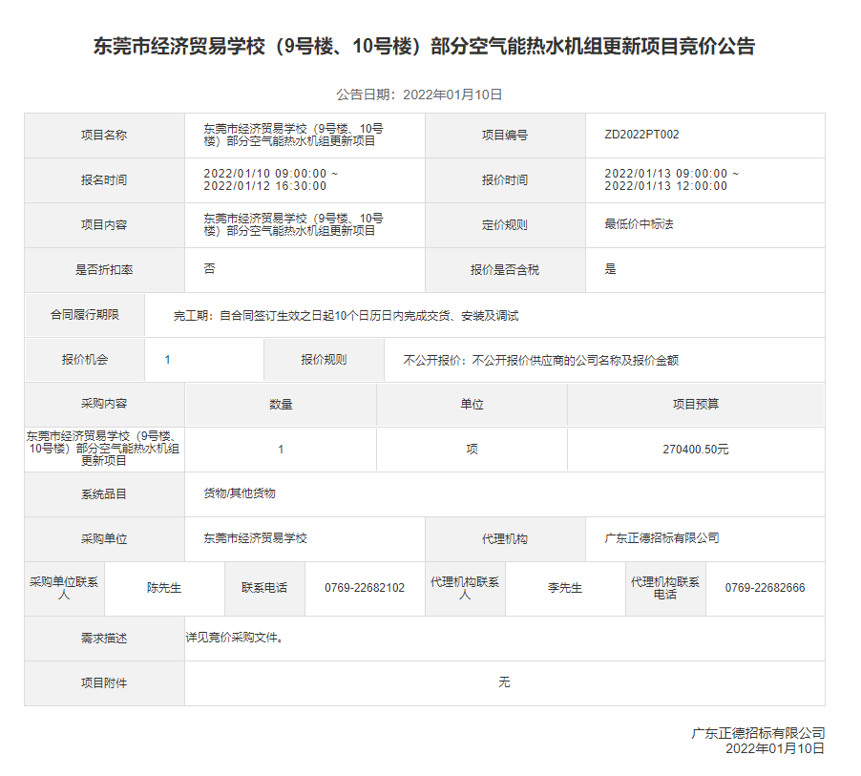Select the 完工期 contract period text
The height and width of the screenshot is (776, 861).
[346, 316]
